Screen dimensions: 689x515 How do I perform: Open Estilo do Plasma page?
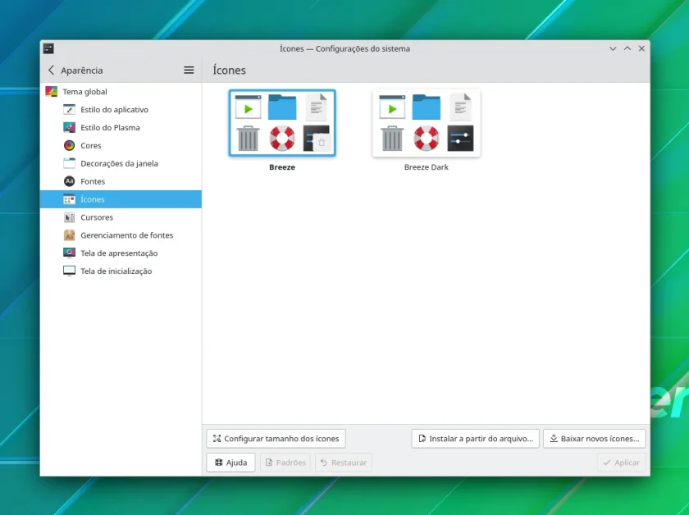click(121, 127)
